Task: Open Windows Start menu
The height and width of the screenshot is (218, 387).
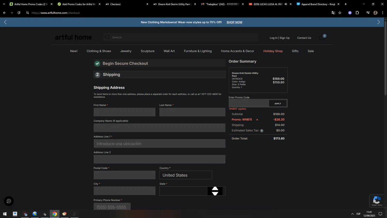Action: [5, 214]
